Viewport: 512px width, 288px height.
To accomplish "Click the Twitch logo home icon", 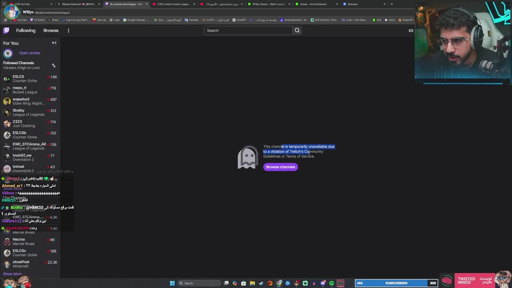I will point(6,30).
